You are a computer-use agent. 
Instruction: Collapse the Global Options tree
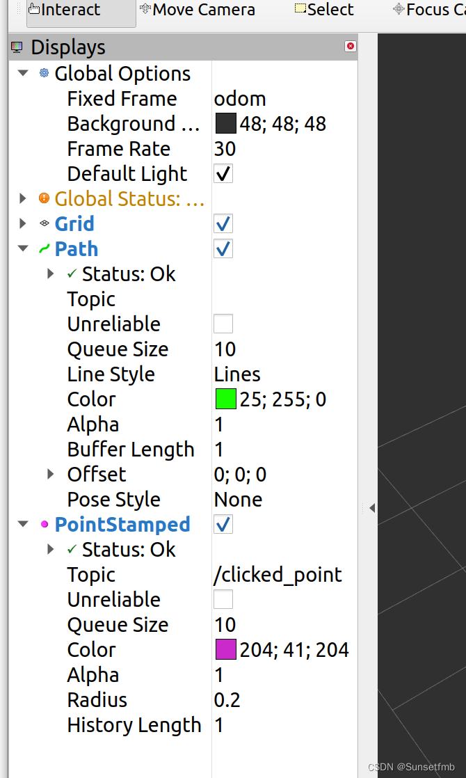[23, 74]
